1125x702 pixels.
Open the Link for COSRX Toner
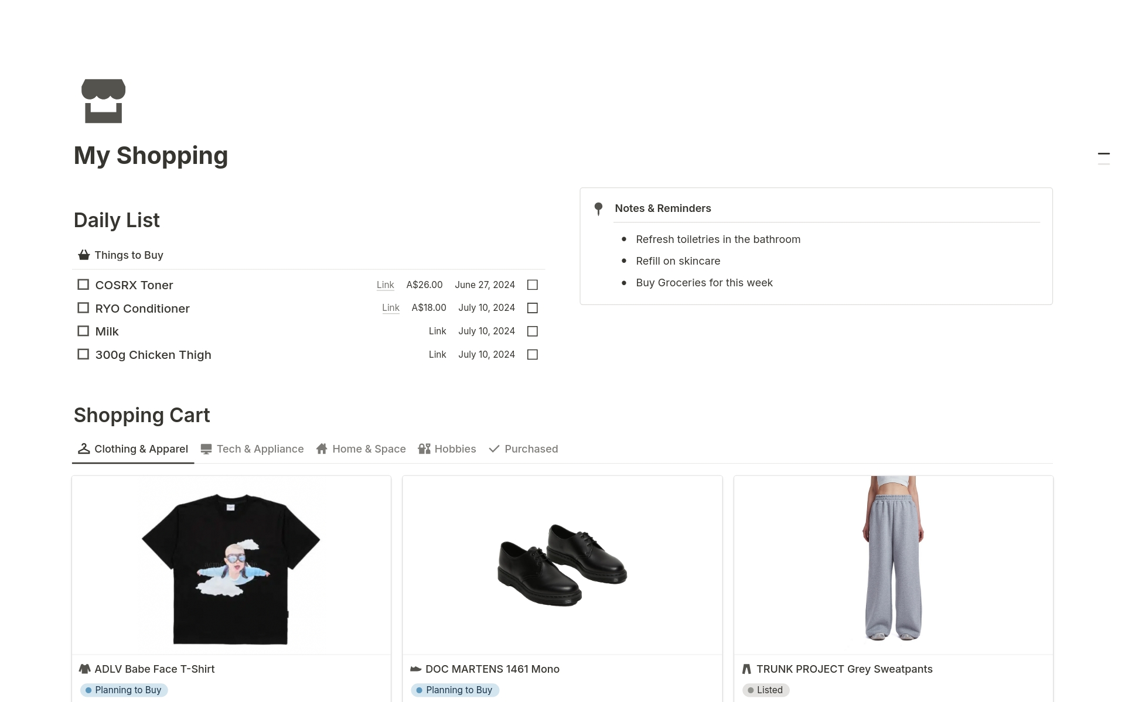[385, 285]
